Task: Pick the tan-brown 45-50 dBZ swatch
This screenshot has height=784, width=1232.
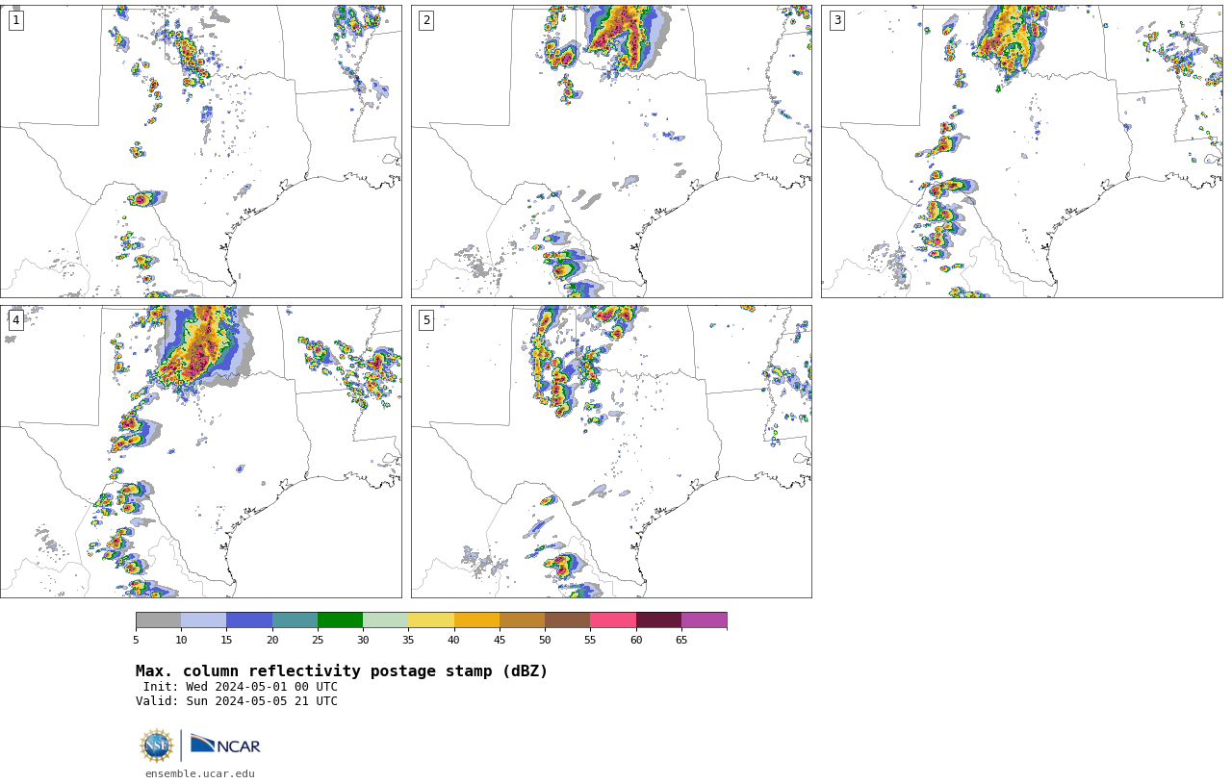Action: pos(522,620)
